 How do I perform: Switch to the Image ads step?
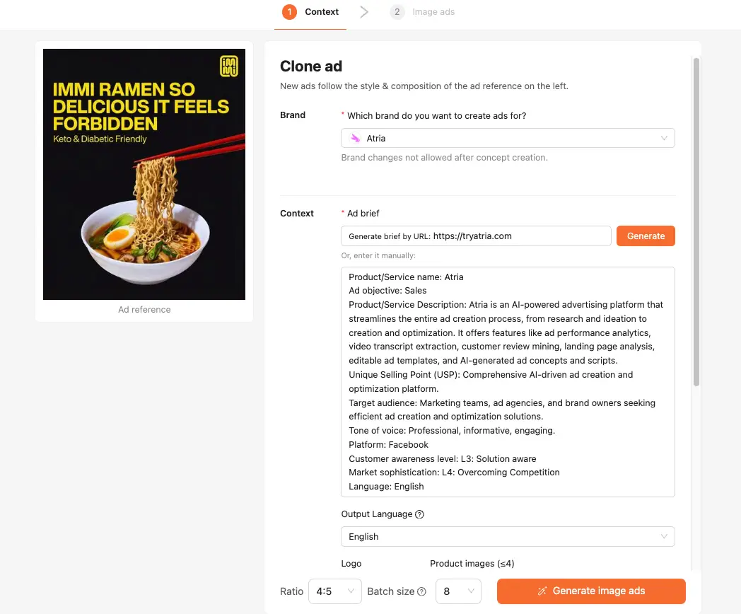pyautogui.click(x=433, y=12)
